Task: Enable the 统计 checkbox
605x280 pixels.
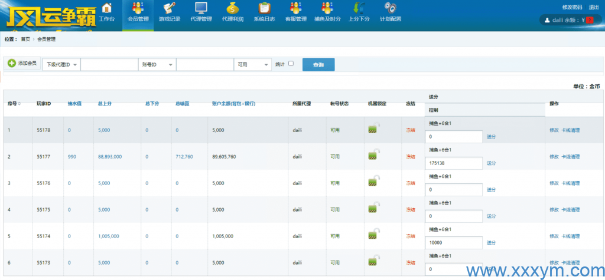Action: (291, 64)
